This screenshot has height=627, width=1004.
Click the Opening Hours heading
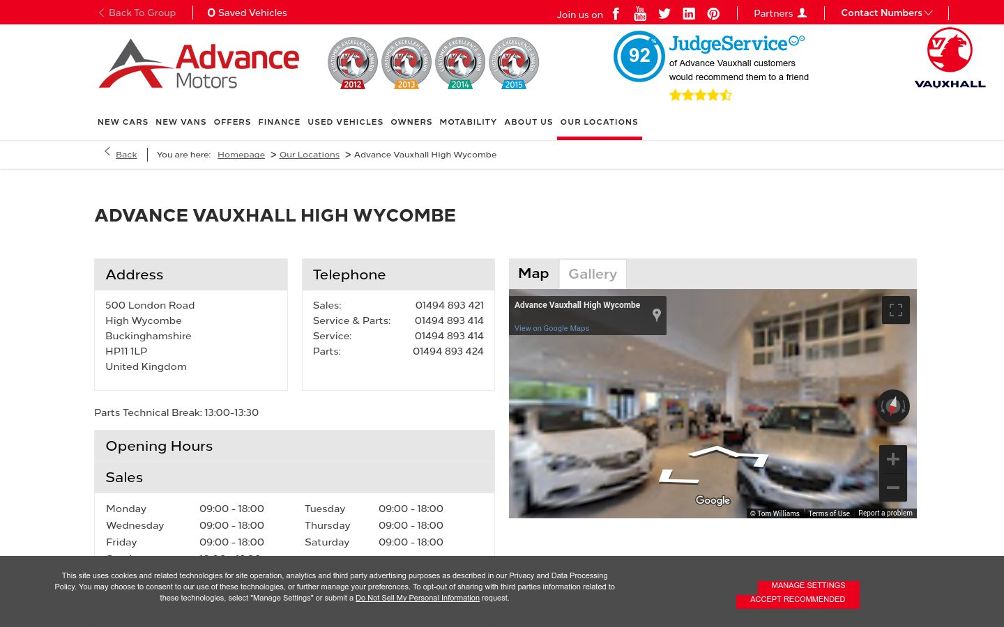159,446
